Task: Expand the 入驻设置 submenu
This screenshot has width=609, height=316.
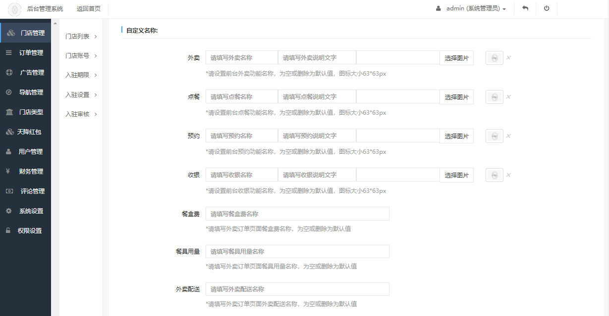Action: click(81, 95)
